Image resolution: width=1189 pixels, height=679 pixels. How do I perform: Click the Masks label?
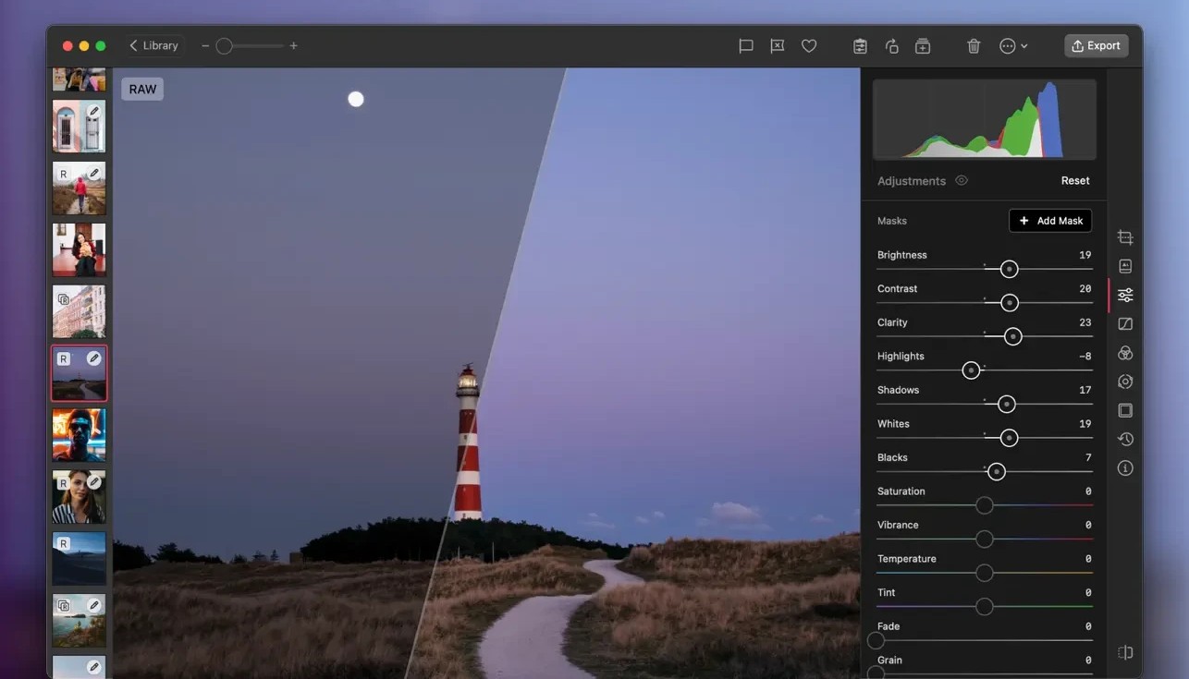point(892,221)
